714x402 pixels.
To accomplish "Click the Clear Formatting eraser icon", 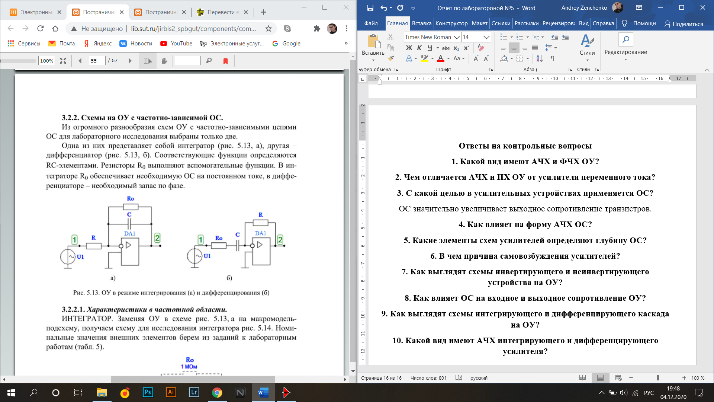I will 481,48.
